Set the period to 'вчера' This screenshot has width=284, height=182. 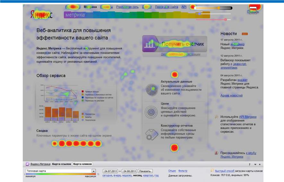[117, 176]
